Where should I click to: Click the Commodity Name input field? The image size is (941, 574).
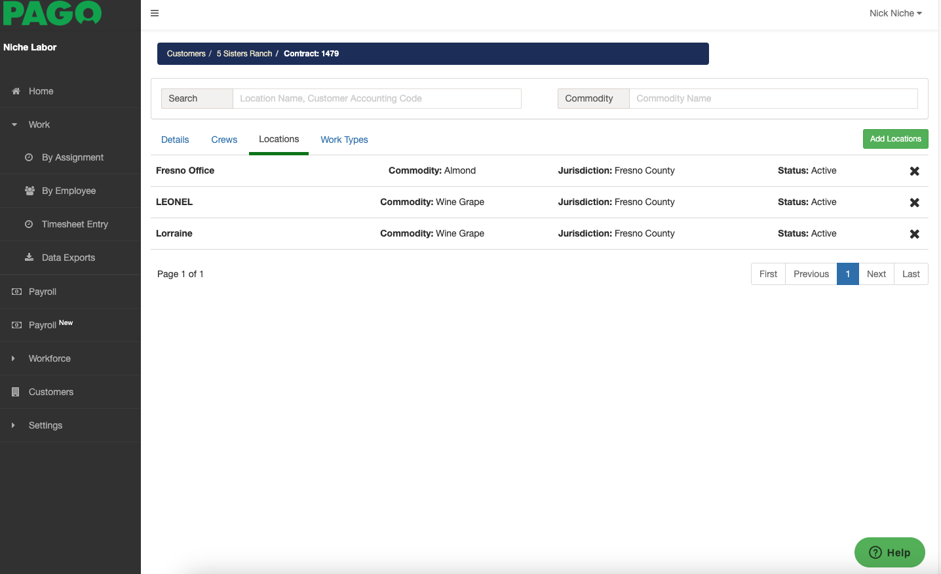(773, 98)
